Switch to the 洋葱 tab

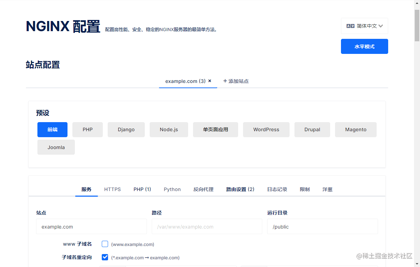(x=327, y=189)
